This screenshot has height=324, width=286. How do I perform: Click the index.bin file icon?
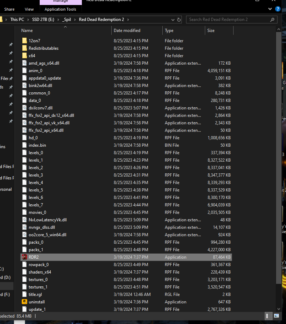coord(24,145)
